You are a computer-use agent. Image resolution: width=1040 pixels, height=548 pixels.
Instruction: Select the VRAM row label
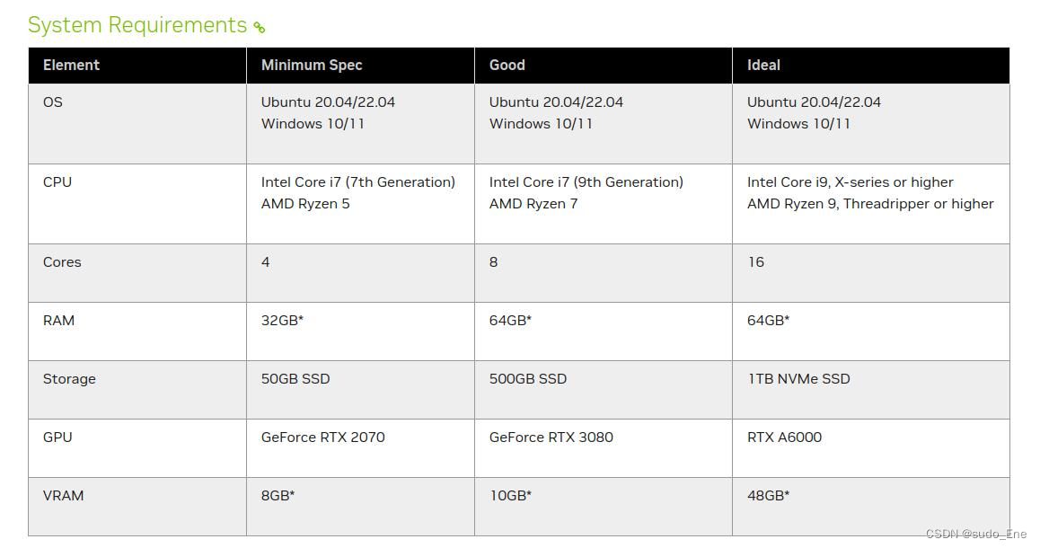[63, 495]
